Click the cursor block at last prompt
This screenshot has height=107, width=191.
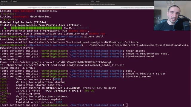tap(127, 105)
